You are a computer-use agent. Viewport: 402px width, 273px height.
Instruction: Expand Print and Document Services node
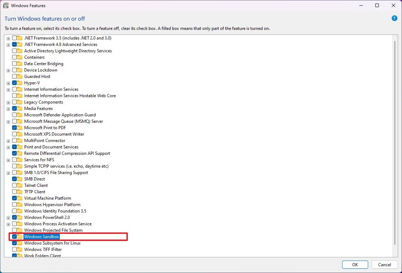[x=8, y=147]
